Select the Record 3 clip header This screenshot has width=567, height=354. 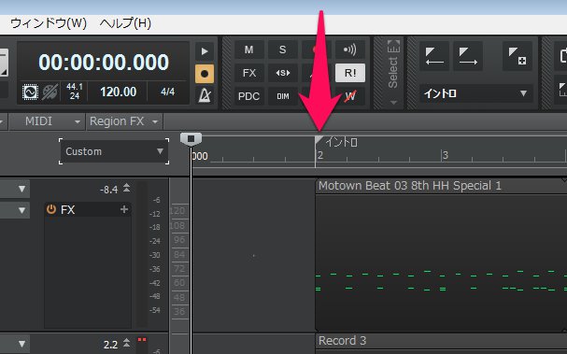click(x=441, y=341)
